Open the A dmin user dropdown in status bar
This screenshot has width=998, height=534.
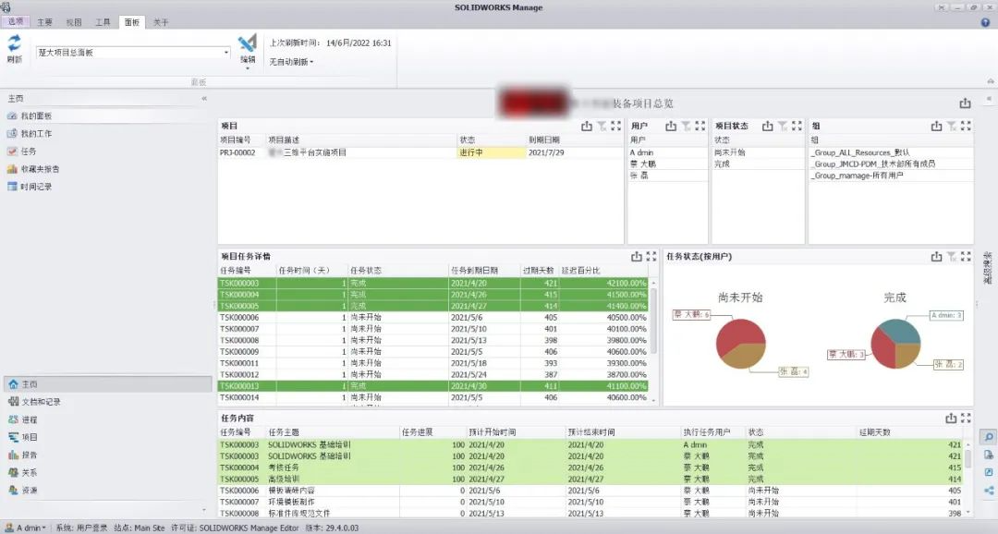click(26, 528)
